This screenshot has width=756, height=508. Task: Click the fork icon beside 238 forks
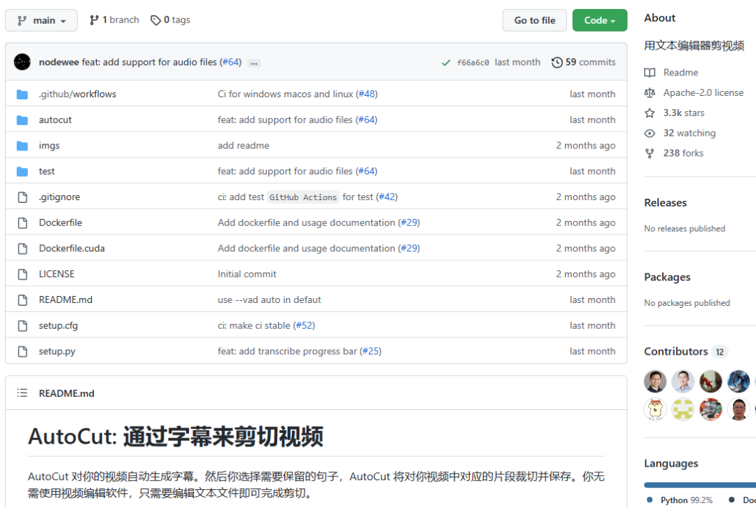650,153
